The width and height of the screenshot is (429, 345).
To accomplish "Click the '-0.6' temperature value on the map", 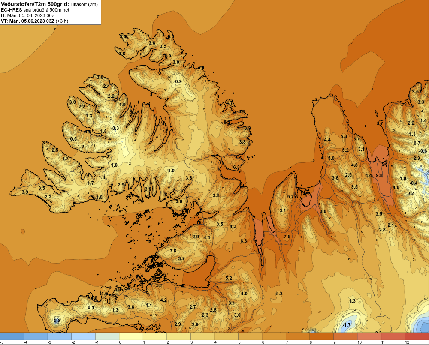I will click(x=423, y=151).
